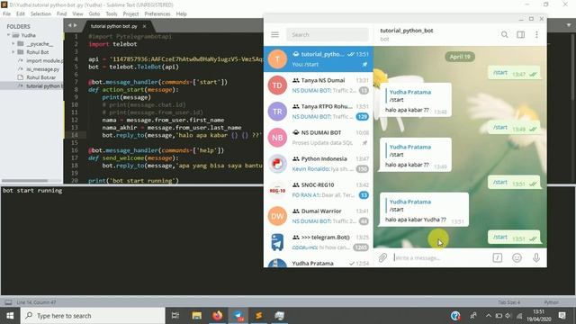This screenshot has width=576, height=324.
Task: Adjust volume via taskbar speaker icon
Action: coord(508,316)
